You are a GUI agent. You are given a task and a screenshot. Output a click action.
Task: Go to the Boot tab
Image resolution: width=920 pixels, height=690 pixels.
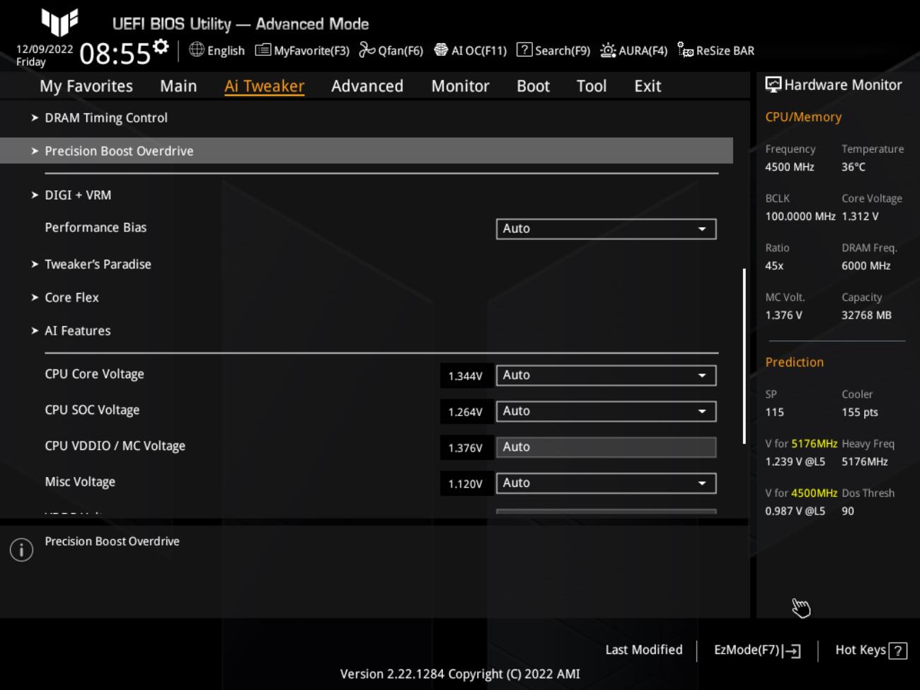pos(533,86)
